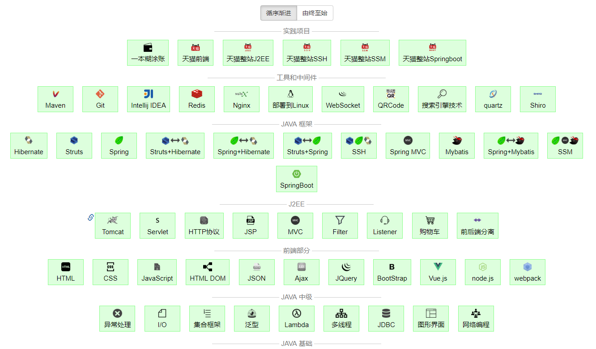The width and height of the screenshot is (596, 349).
Task: Open 天猫整站J2EE project
Action: click(248, 53)
